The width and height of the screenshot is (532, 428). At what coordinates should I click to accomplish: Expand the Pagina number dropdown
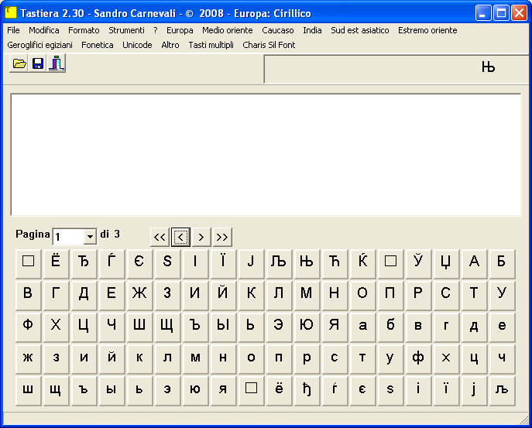coord(90,236)
